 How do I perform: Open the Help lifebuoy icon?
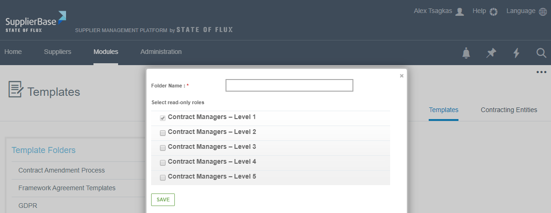click(x=494, y=12)
